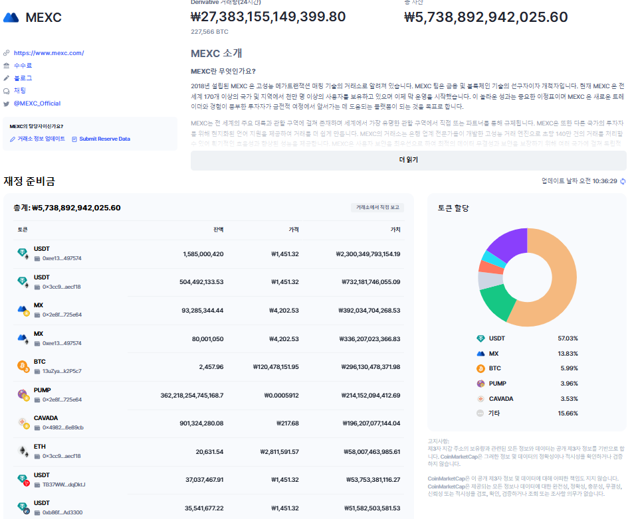Screen dimensions: 630x519
Task: Click the chat bubble icon beside 채팅
Action: (x=7, y=91)
